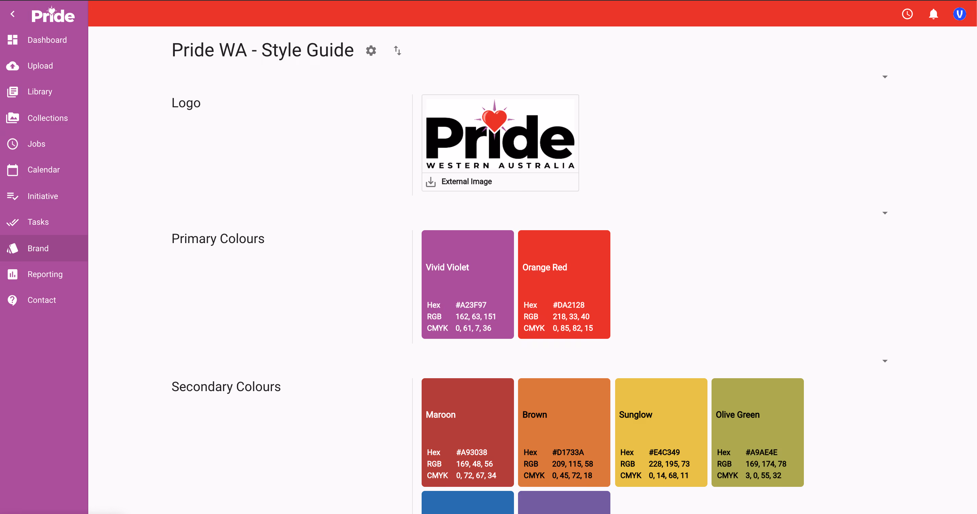Open recent activity clock in top bar
This screenshot has width=977, height=514.
click(907, 14)
